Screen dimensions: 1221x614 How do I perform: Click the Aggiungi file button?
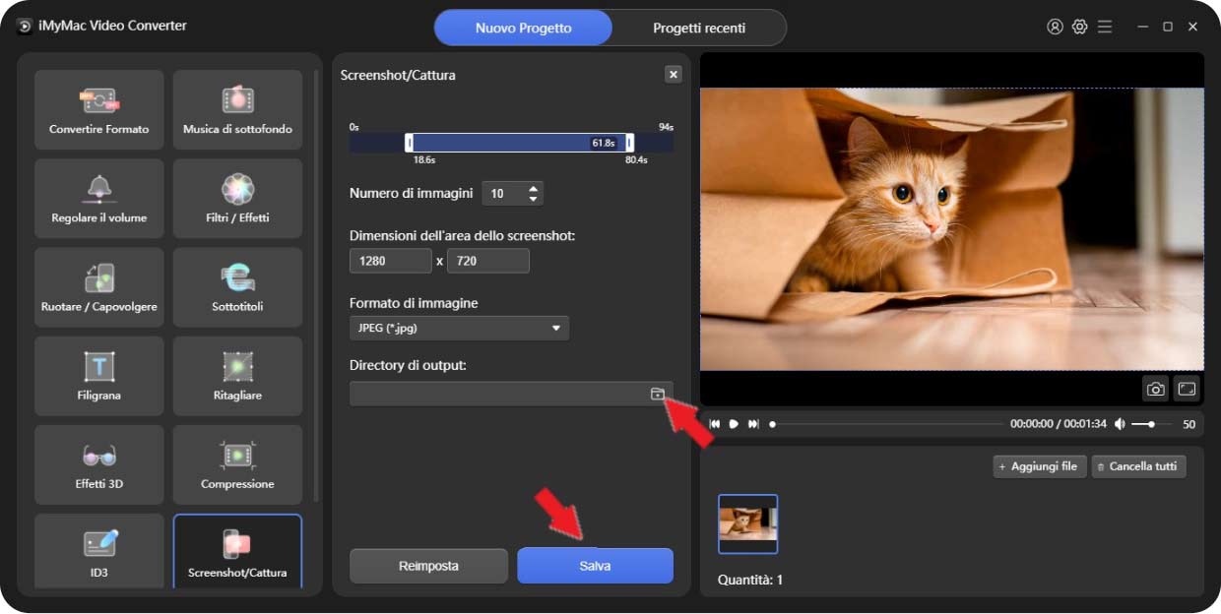[1039, 466]
